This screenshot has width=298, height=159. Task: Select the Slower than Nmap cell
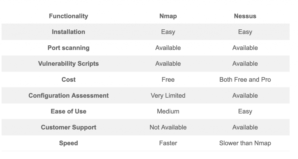click(245, 143)
